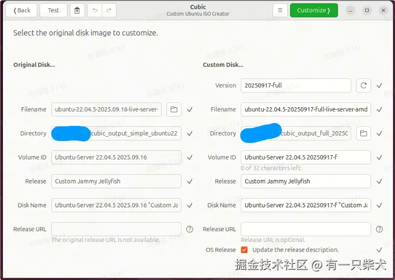Click the 'Custom Disk...' section label
The height and width of the screenshot is (280, 395).
(x=223, y=65)
